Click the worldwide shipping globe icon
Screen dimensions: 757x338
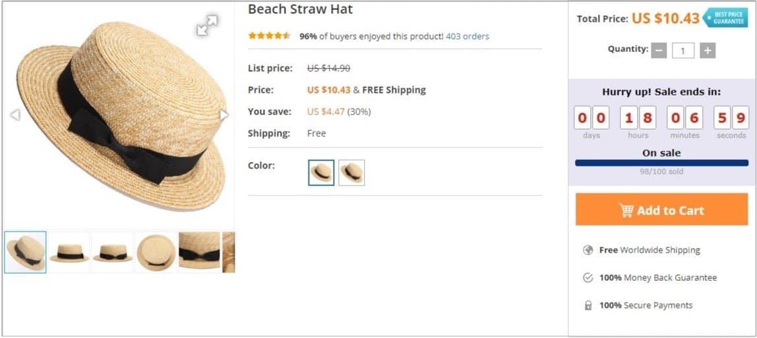pyautogui.click(x=588, y=250)
